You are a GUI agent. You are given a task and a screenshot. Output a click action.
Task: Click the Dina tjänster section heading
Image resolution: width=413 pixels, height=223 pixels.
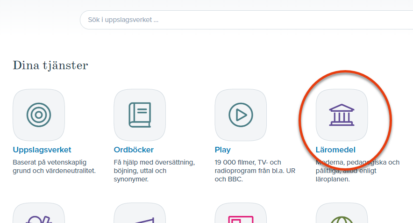50,65
